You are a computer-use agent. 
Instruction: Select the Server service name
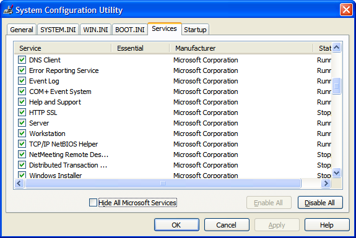(39, 123)
